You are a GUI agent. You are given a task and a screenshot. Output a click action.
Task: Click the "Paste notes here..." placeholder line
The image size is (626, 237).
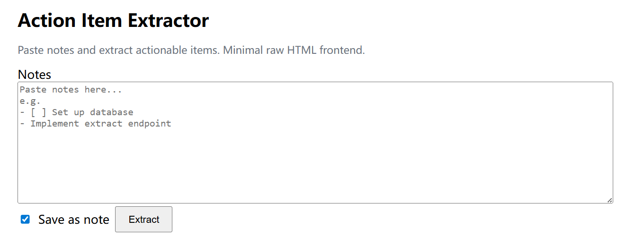pos(71,90)
